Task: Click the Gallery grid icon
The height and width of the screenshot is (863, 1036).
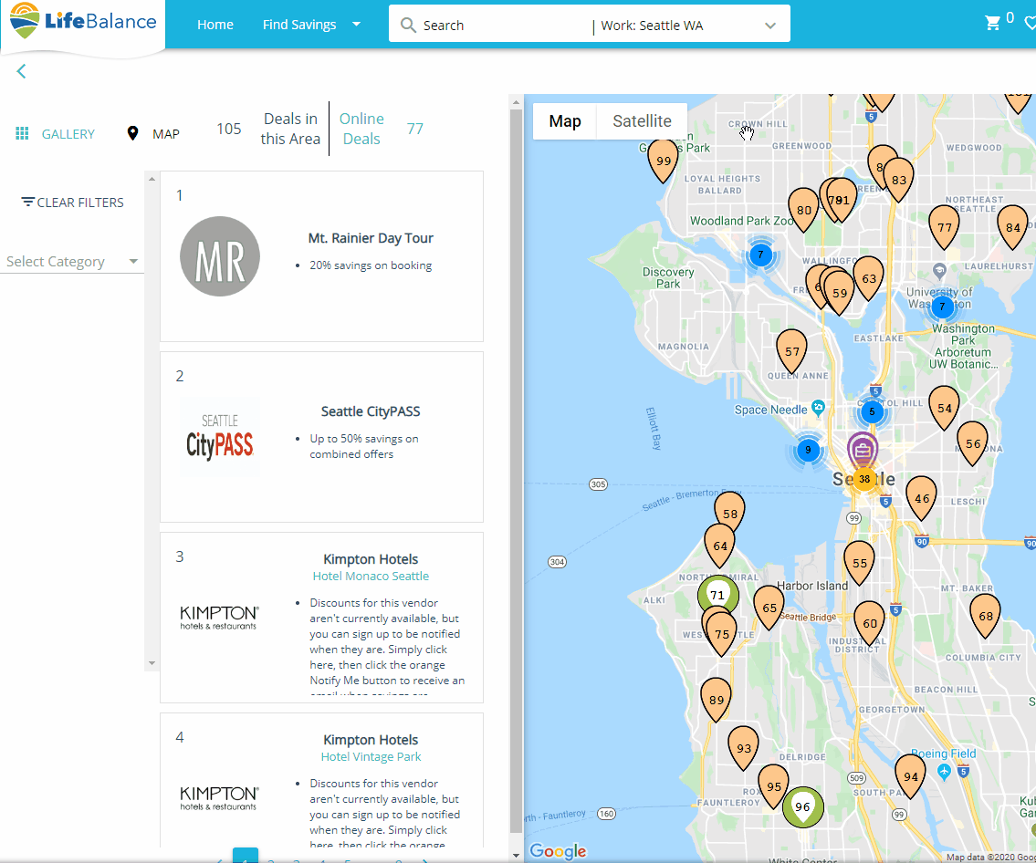Action: click(22, 133)
